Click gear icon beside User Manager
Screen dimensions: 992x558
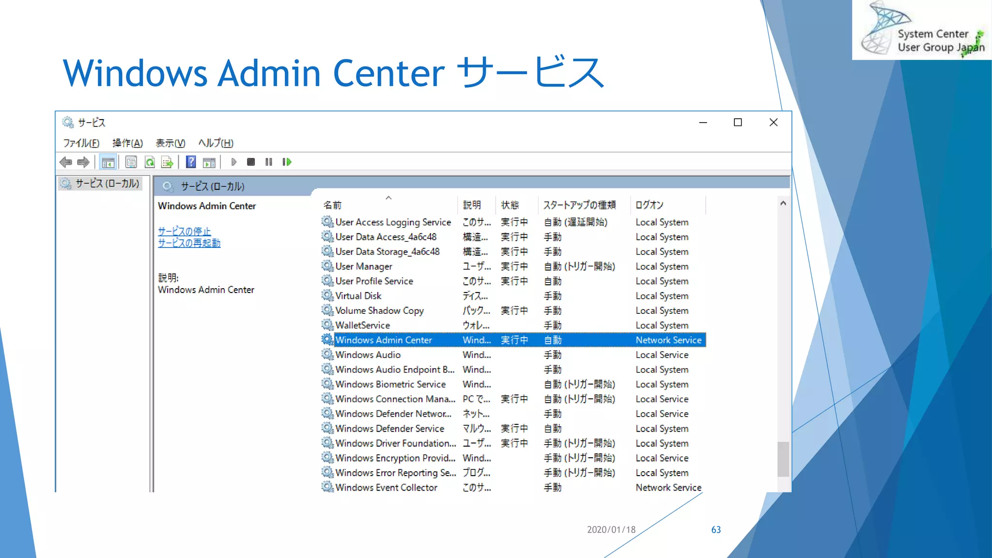coord(327,266)
